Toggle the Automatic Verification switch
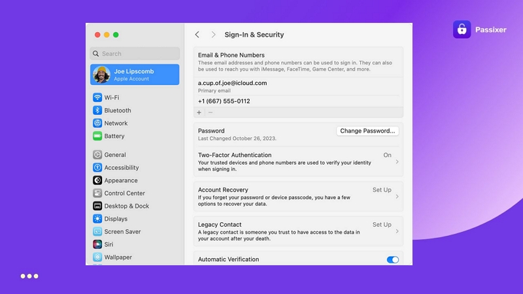 (393, 259)
